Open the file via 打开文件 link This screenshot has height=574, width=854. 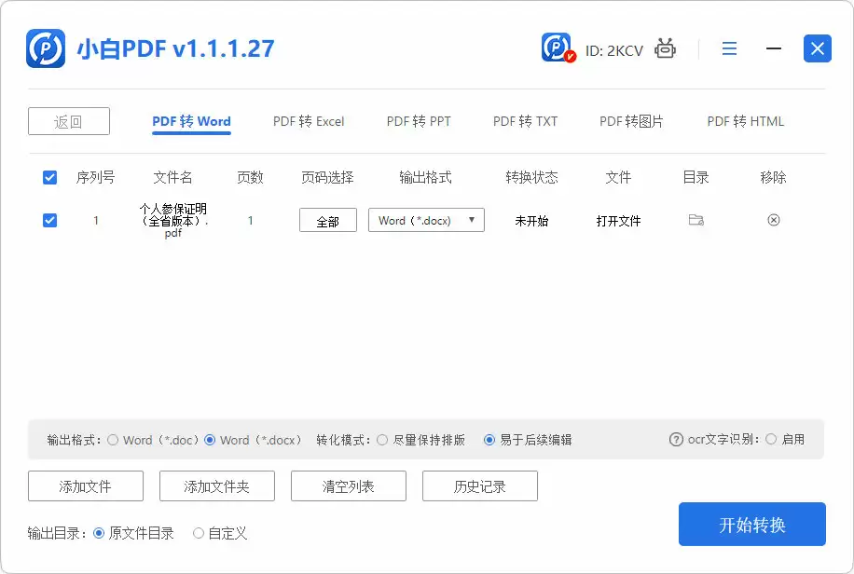tap(618, 221)
